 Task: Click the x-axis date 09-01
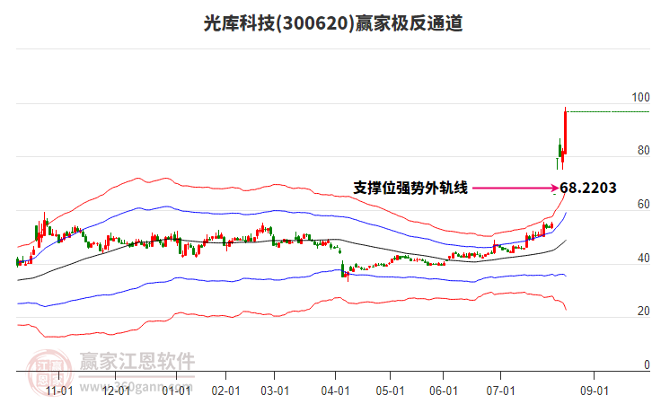point(595,391)
